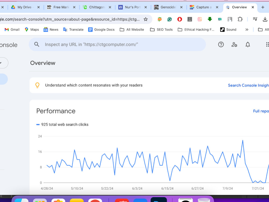Expand the SEO Tools bookmark folder
The image size is (269, 202).
161,30
